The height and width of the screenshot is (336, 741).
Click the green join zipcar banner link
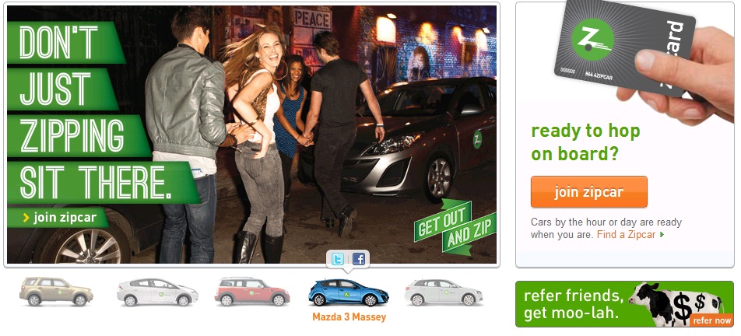click(58, 218)
